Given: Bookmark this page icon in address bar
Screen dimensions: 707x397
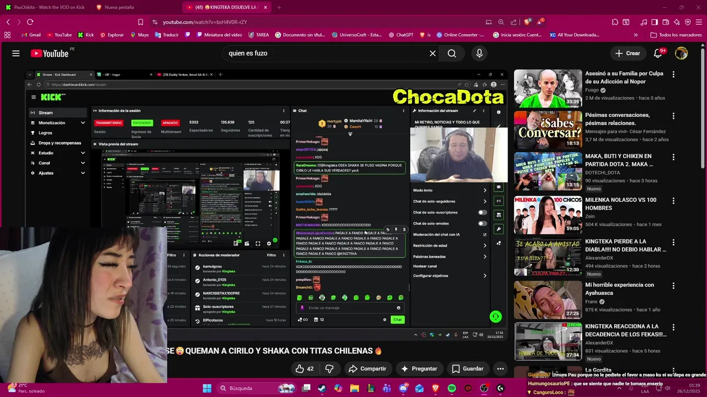Looking at the screenshot, I should [x=140, y=22].
